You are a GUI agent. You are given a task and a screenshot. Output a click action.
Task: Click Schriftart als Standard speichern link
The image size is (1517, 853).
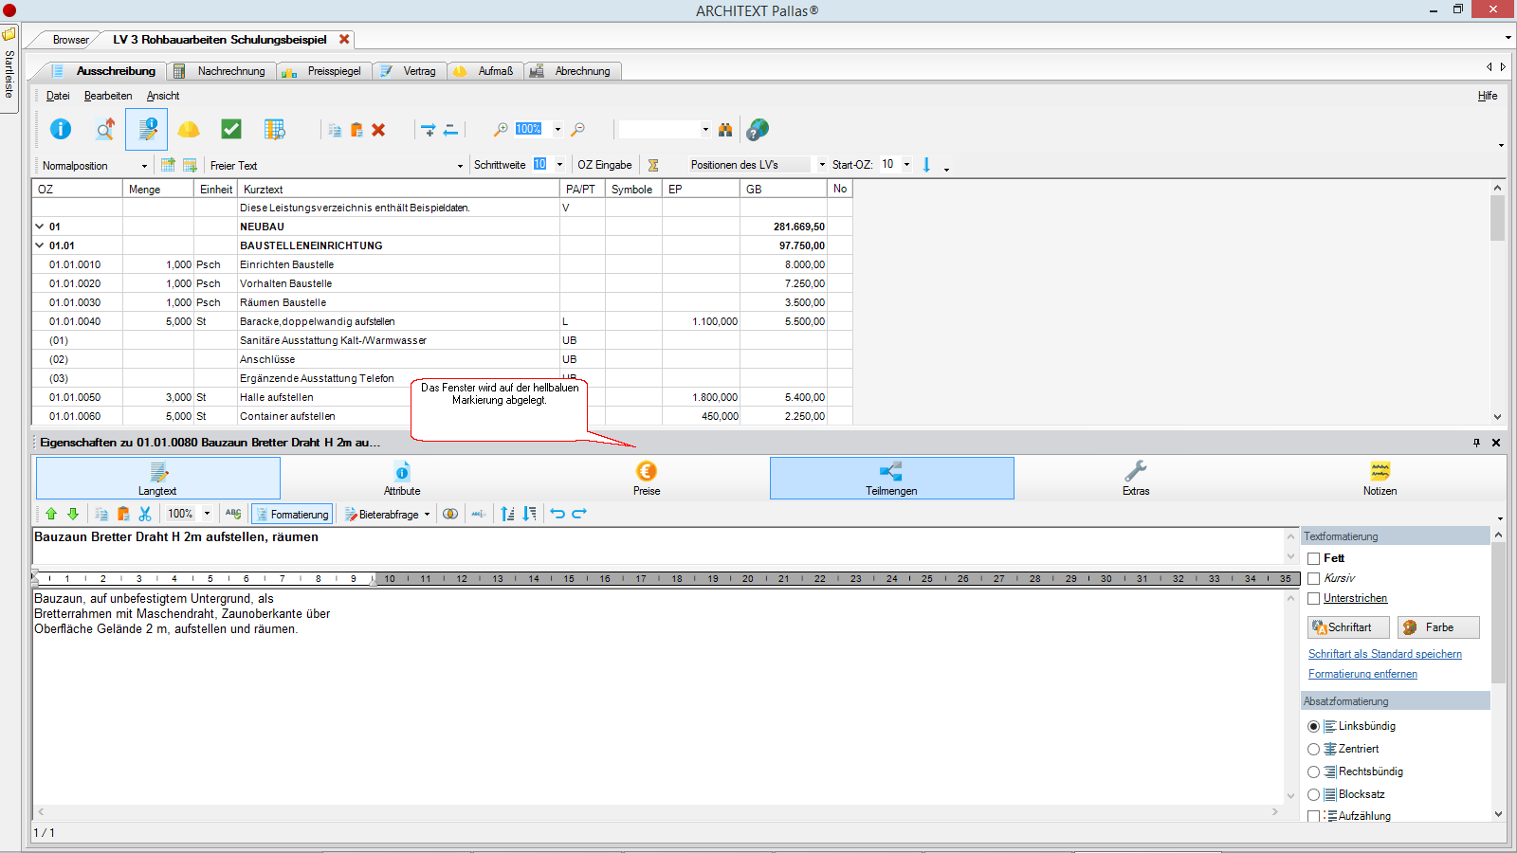click(x=1385, y=654)
